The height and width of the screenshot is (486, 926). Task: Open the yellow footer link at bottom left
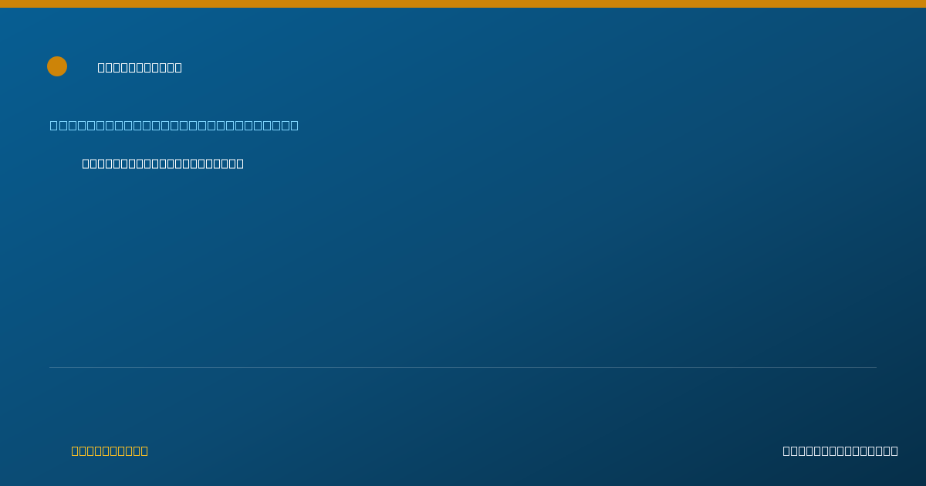[x=110, y=451]
